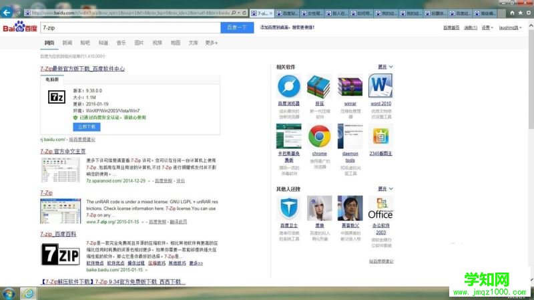This screenshot has width=534, height=300.
Task: Select the 知道 search tab
Action: [x=103, y=43]
